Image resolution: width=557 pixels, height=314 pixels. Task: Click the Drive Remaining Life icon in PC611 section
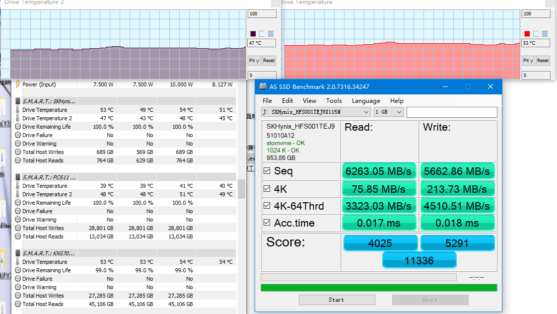pyautogui.click(x=18, y=203)
